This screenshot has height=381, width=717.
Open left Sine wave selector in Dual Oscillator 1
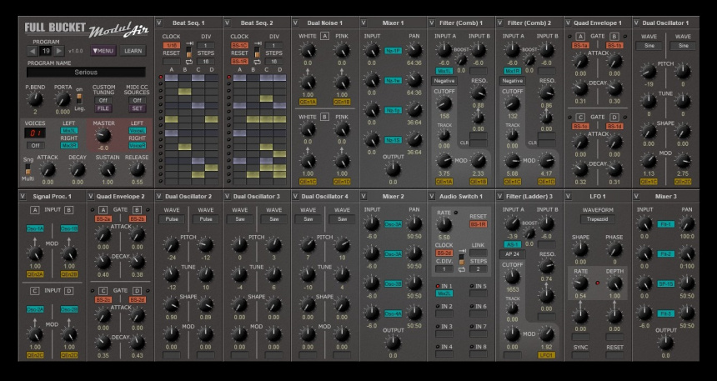point(649,46)
